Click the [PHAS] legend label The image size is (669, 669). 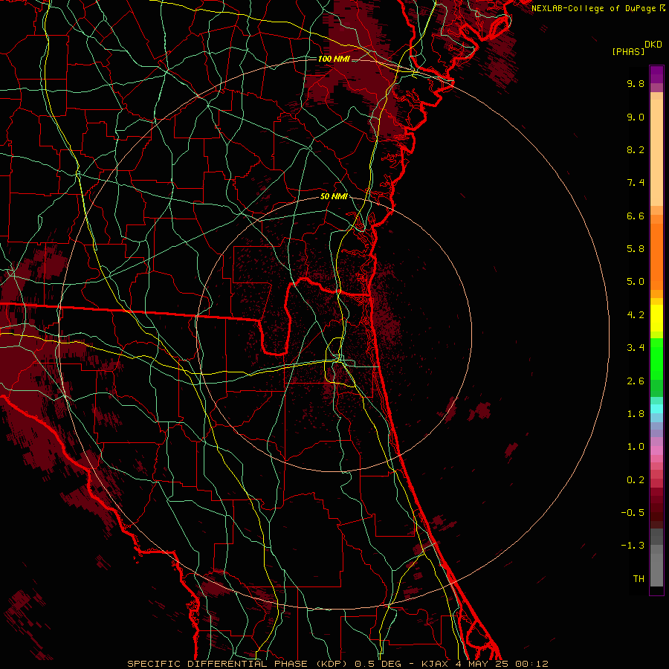click(x=628, y=52)
